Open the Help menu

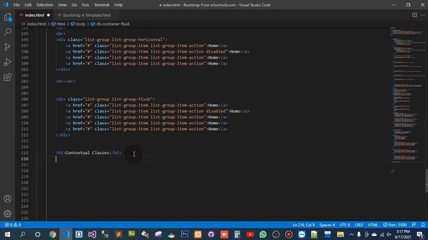118,5
